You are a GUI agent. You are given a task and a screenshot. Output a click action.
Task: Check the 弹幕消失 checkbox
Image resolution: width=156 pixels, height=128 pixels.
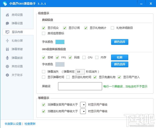(44, 72)
